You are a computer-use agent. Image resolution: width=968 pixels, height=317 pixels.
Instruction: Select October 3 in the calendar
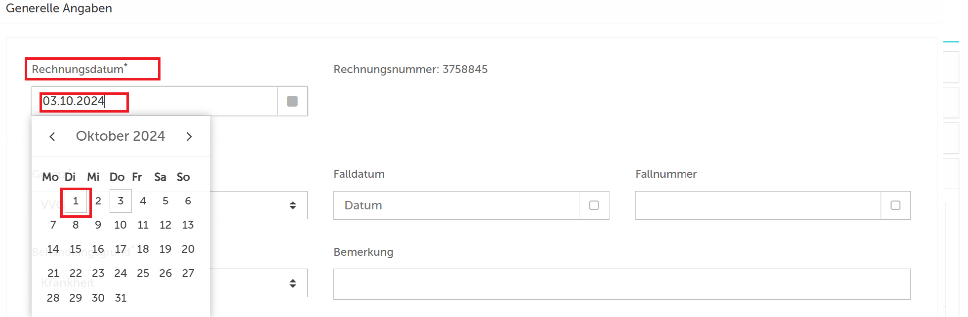point(121,201)
